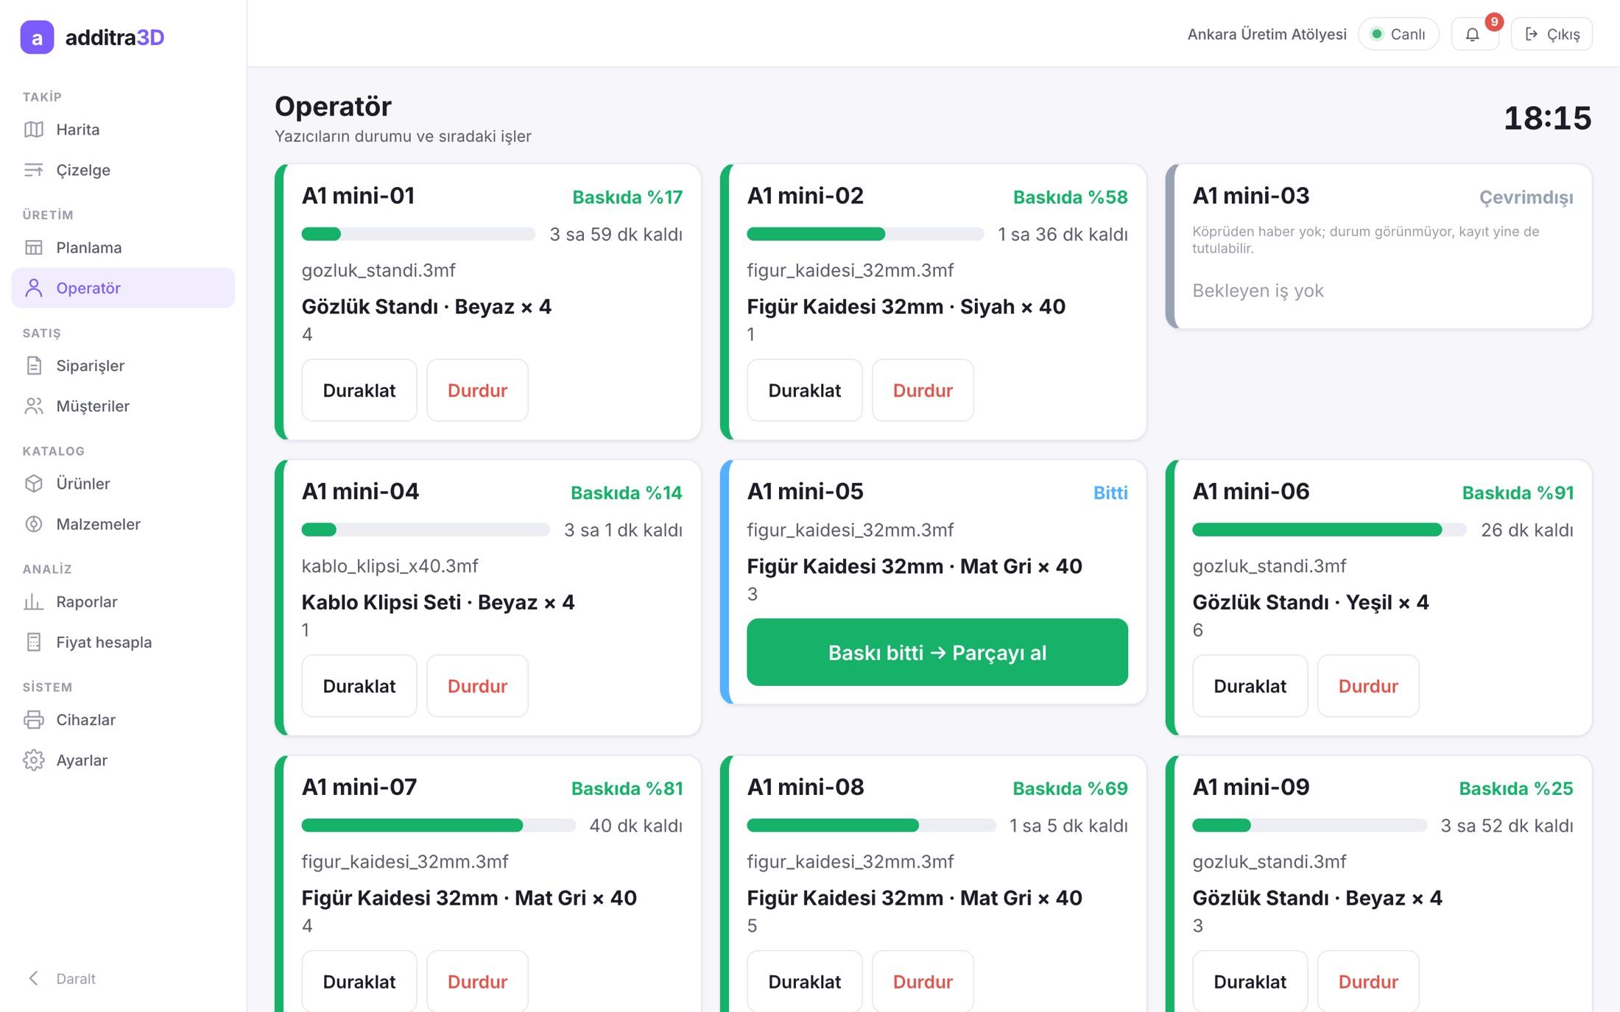The image size is (1620, 1012).
Task: Open Siparişler menu item
Action: click(x=123, y=366)
